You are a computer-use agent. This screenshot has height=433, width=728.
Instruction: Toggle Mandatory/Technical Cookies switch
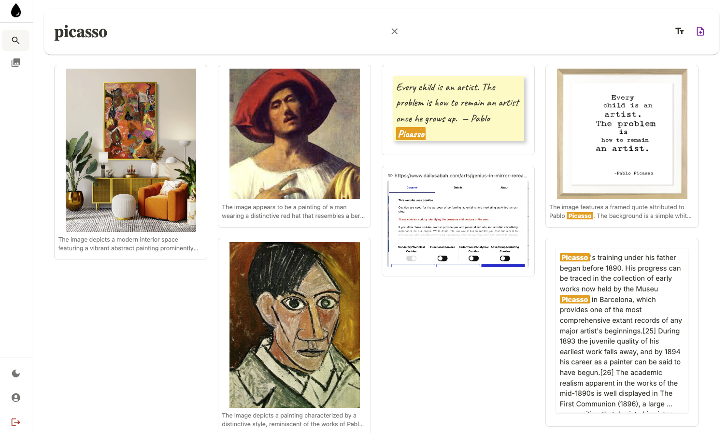[x=411, y=259]
